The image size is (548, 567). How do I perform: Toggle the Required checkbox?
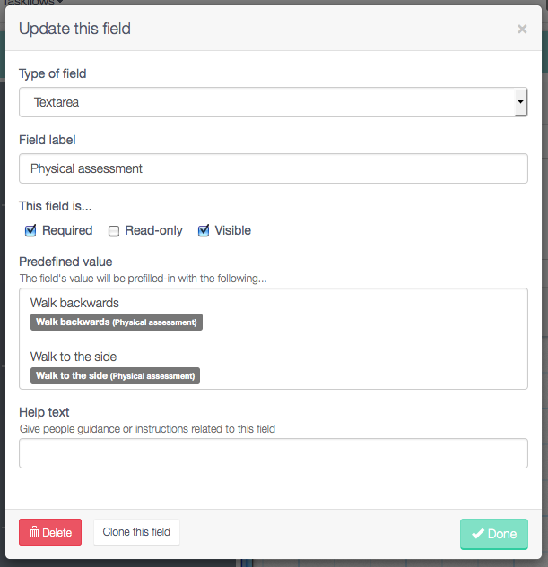pos(30,230)
